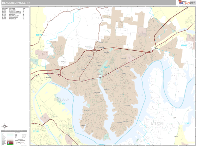Click the 37075 ZIP code map label

point(107,67)
